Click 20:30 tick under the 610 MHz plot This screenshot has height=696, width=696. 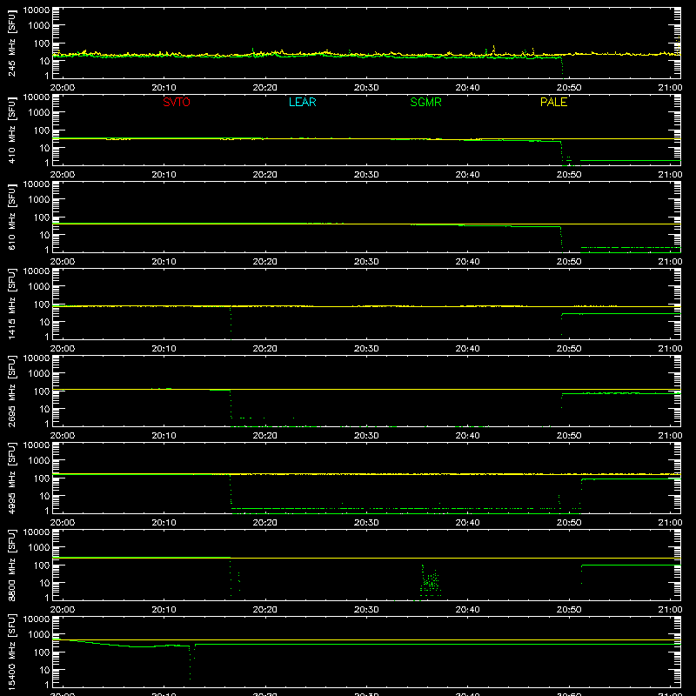(x=366, y=262)
